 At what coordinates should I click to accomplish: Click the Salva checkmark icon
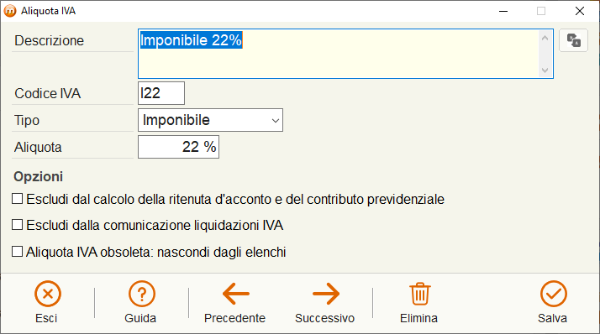(553, 294)
